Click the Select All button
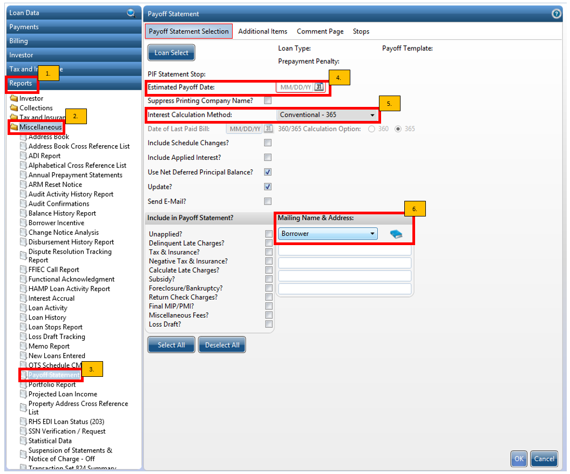Image resolution: width=570 pixels, height=474 pixels. click(x=171, y=344)
